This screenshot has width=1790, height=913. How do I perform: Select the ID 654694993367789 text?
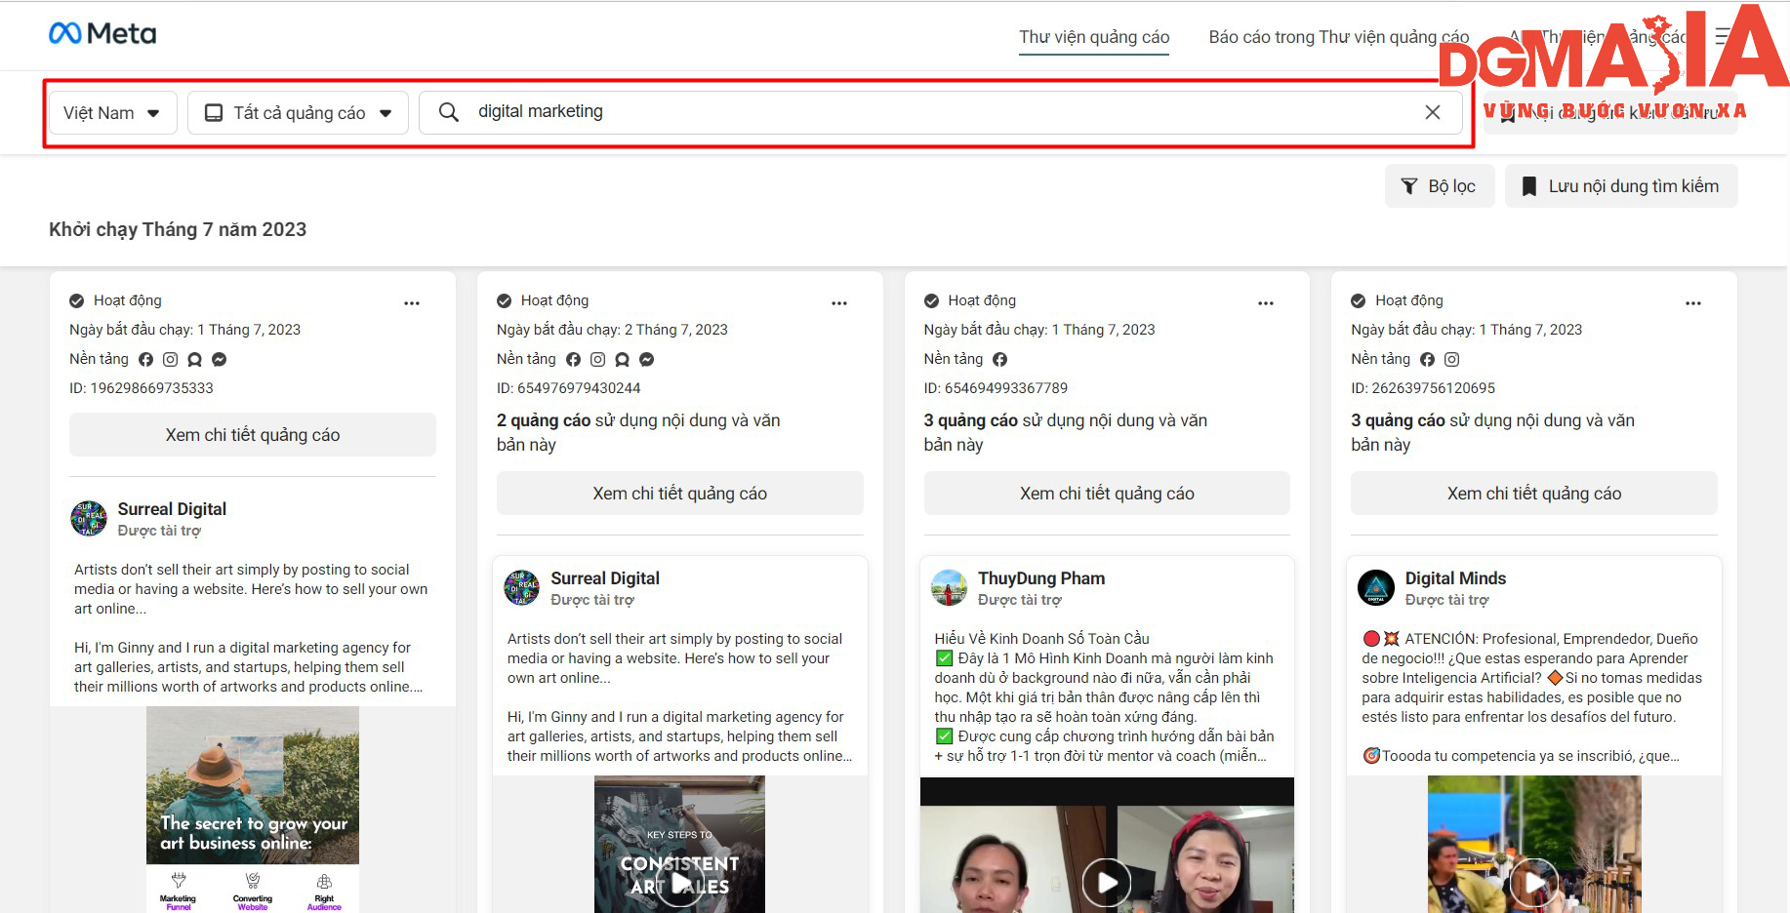coord(996,388)
